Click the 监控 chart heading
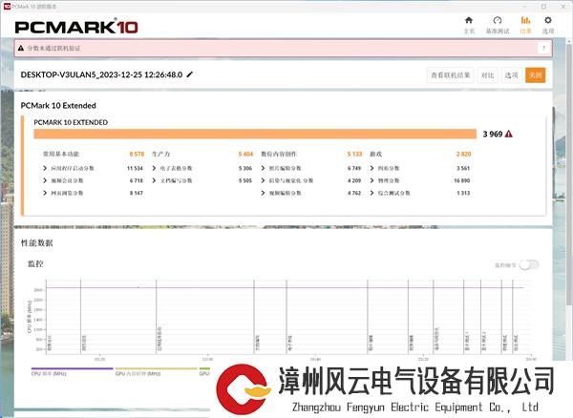The height and width of the screenshot is (418, 573). [x=35, y=263]
